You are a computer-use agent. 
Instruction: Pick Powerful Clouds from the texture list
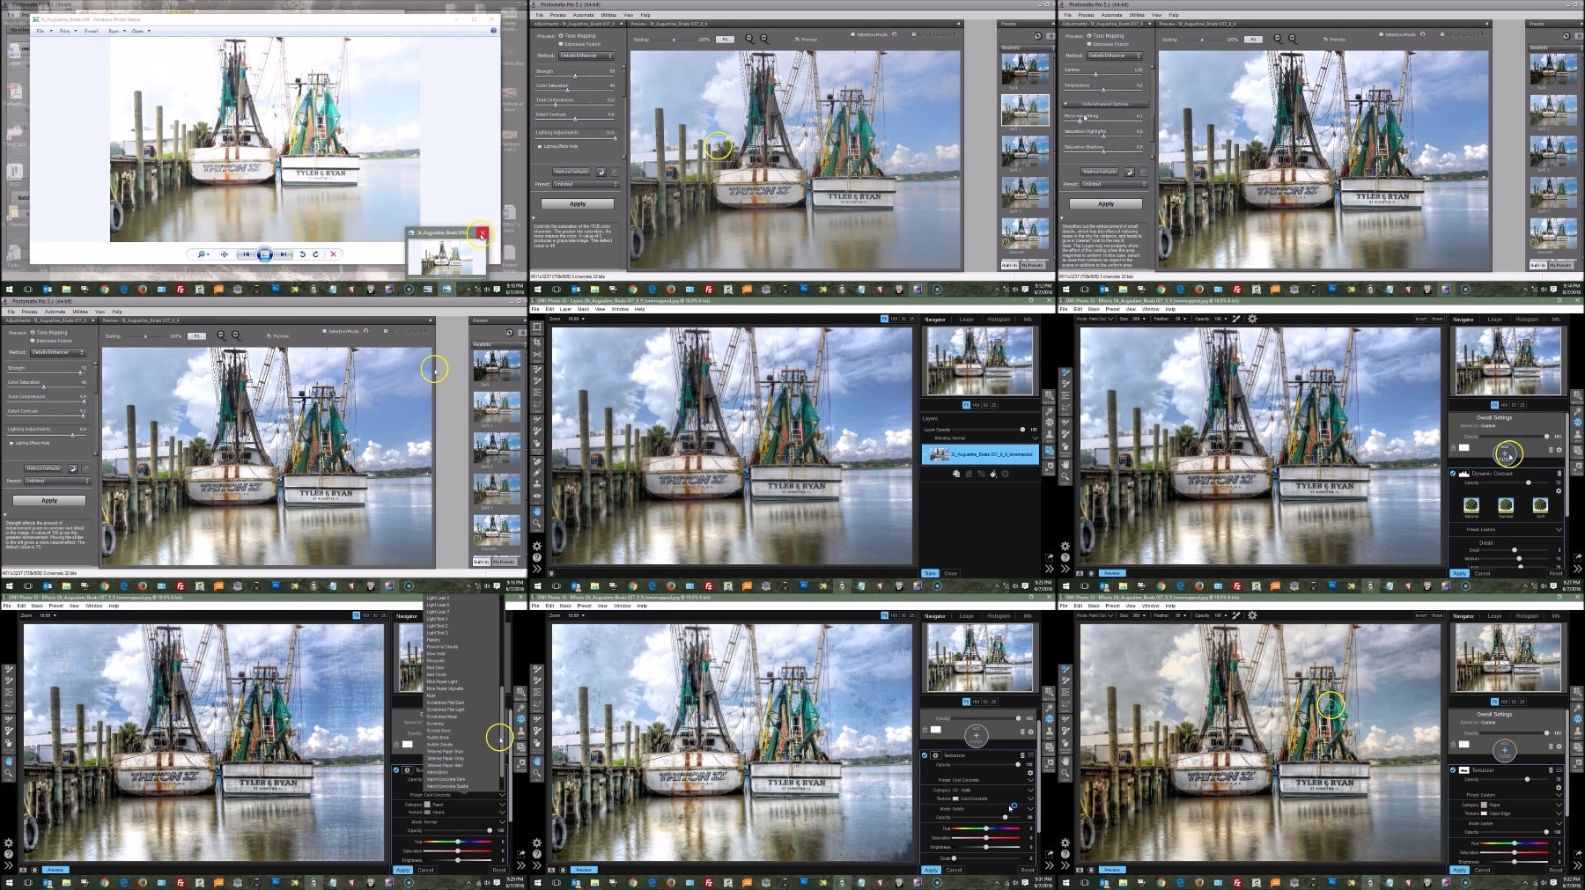[x=442, y=647]
